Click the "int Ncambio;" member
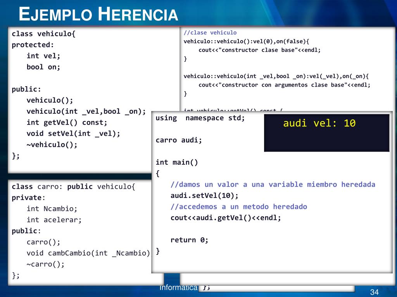 (52, 209)
